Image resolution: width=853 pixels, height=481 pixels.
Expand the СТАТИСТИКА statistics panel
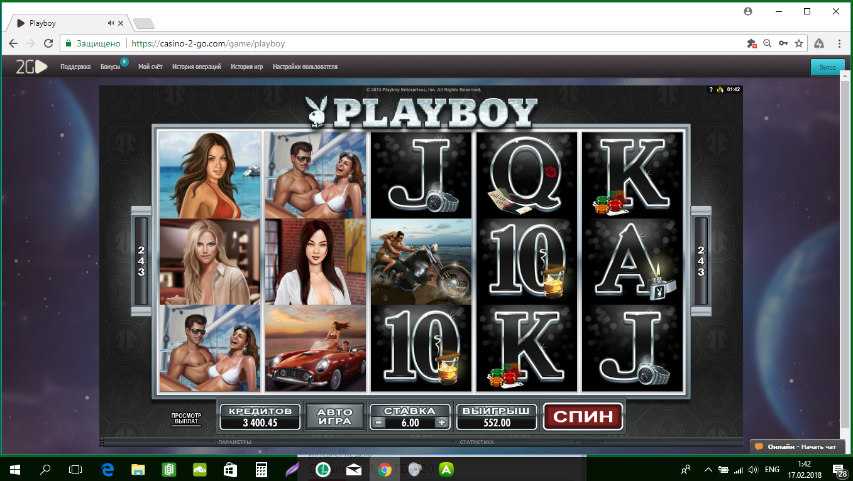[476, 442]
